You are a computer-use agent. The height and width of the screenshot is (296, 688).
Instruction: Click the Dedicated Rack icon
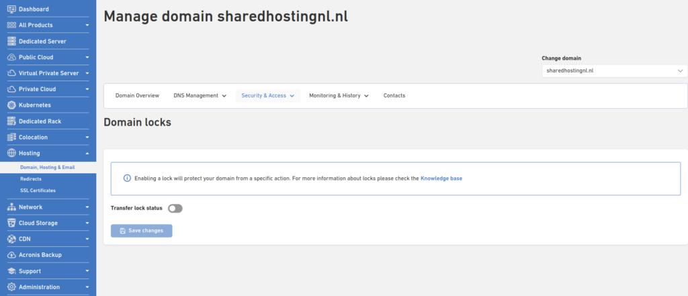click(x=11, y=121)
